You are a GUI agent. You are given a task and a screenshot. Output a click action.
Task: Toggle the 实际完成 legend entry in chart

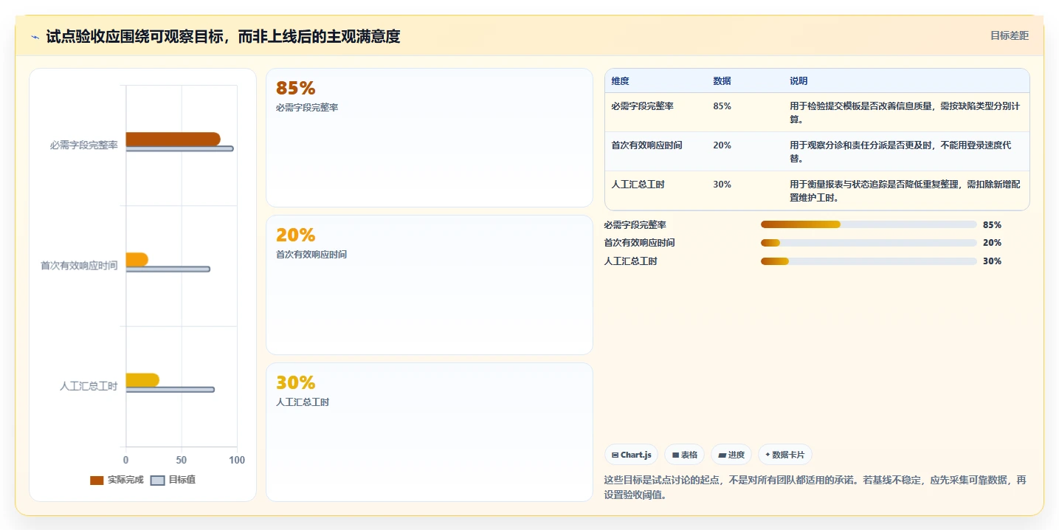[117, 480]
